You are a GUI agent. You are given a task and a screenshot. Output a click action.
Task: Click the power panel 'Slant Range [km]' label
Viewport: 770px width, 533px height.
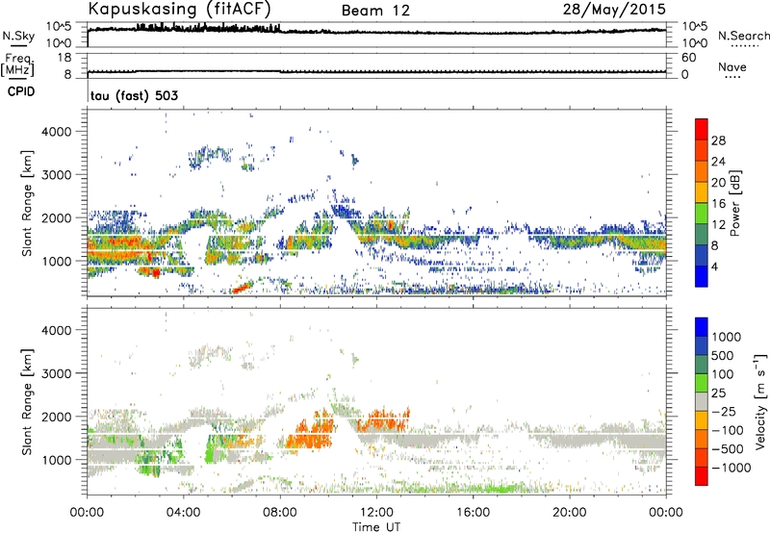pos(27,203)
